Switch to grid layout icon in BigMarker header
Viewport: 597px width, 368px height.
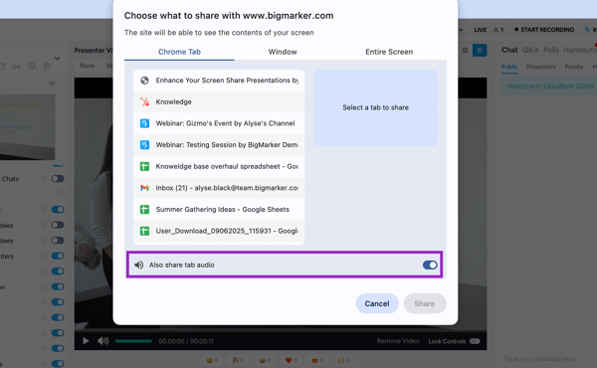tap(465, 51)
